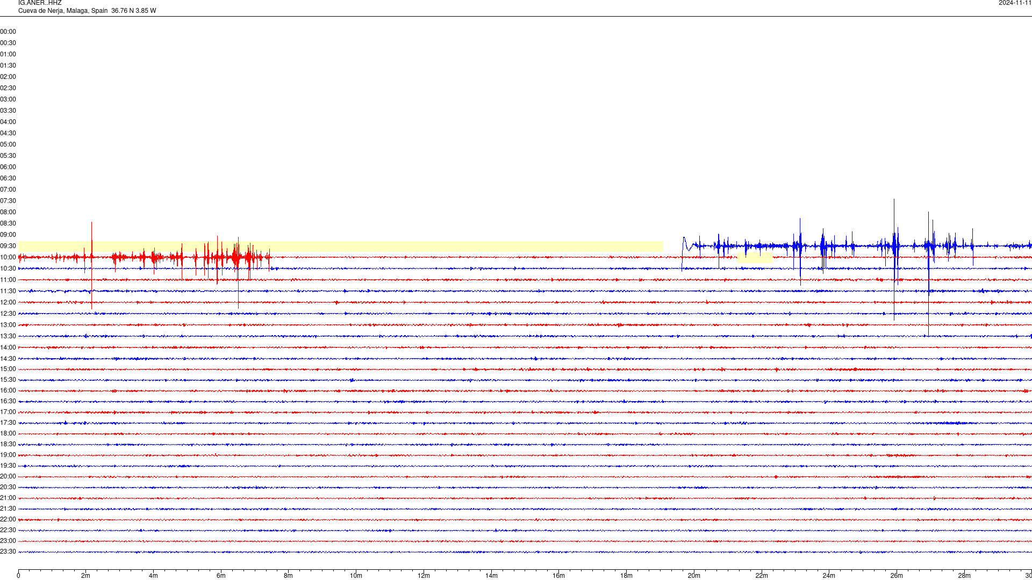Screen dimensions: 1032x580
Task: Click the 10:00 time row label
Action: (8, 257)
